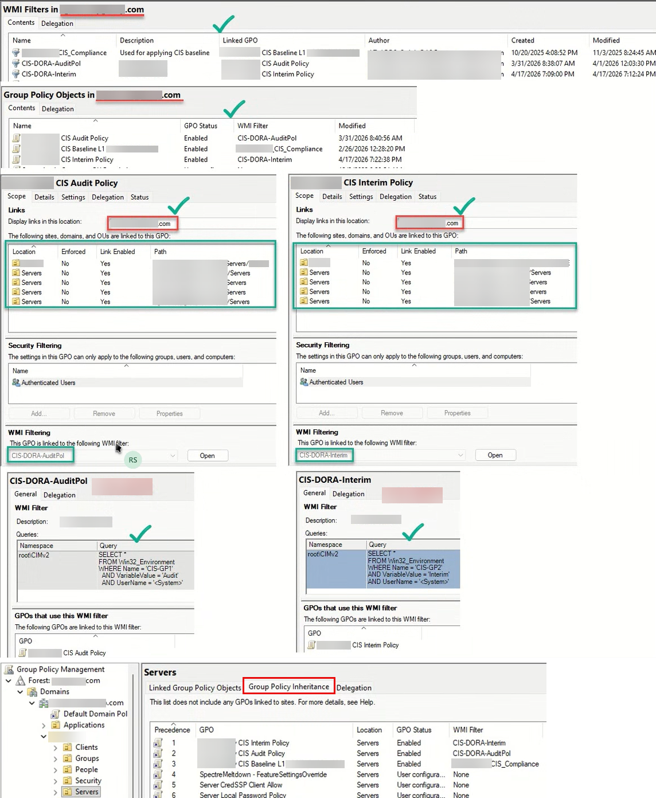Screen dimensions: 656x798
Task: Click Open button beside CIS-DORA-AuditPol filter
Action: click(208, 456)
